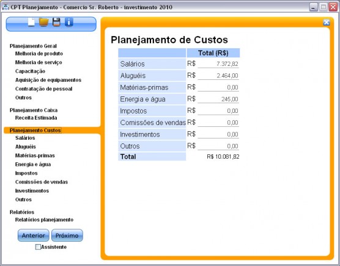Click the Salários value field
The width and height of the screenshot is (340, 266).
coord(218,64)
